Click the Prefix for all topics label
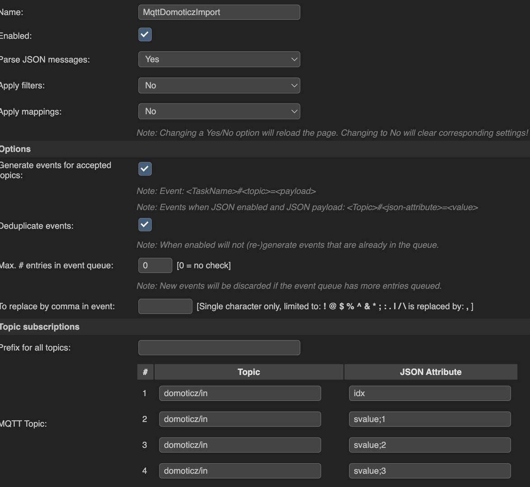530x487 pixels. click(x=35, y=348)
